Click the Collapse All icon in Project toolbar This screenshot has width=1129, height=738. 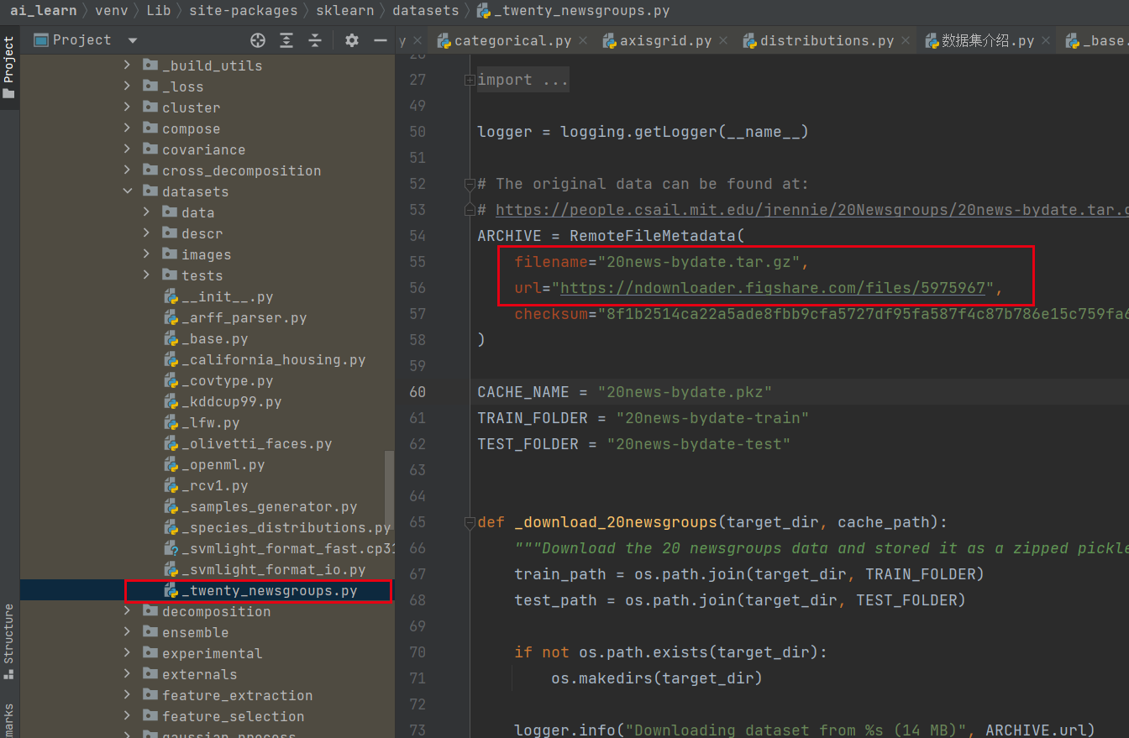pyautogui.click(x=315, y=40)
